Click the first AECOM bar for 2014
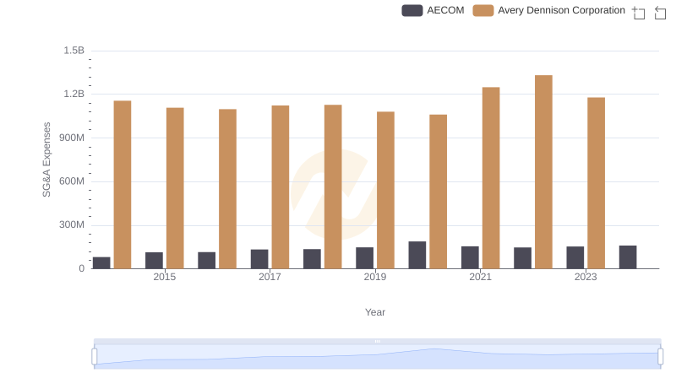This screenshot has width=676, height=389. (101, 263)
